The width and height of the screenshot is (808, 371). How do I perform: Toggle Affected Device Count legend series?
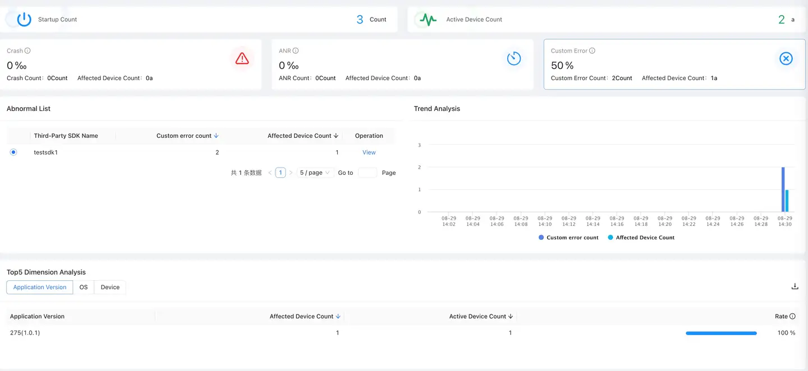(x=641, y=238)
